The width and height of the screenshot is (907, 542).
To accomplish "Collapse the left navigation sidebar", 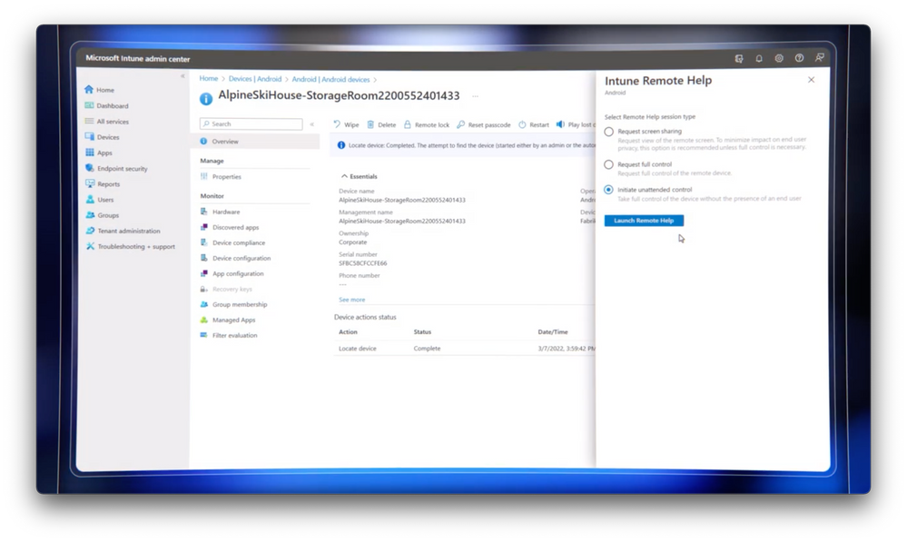I will (182, 75).
